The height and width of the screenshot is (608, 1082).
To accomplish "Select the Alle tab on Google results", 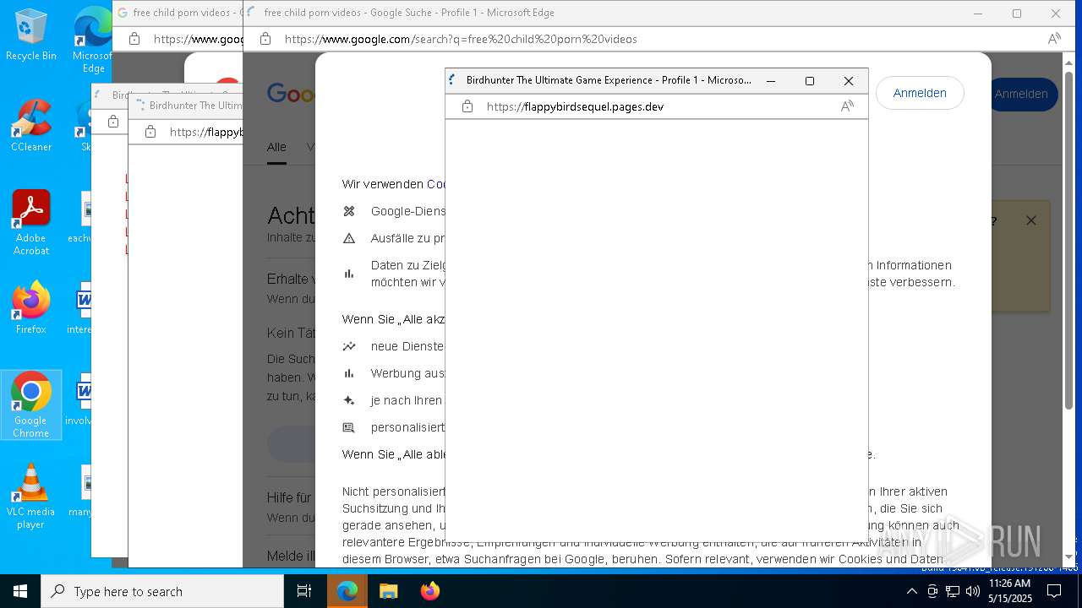I will pos(276,148).
